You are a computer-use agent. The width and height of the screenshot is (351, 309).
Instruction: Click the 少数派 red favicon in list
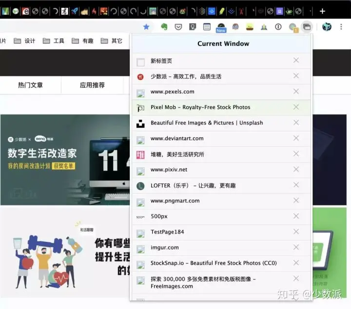(x=140, y=77)
